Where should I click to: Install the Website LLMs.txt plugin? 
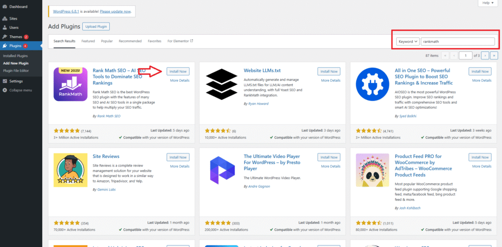329,72
